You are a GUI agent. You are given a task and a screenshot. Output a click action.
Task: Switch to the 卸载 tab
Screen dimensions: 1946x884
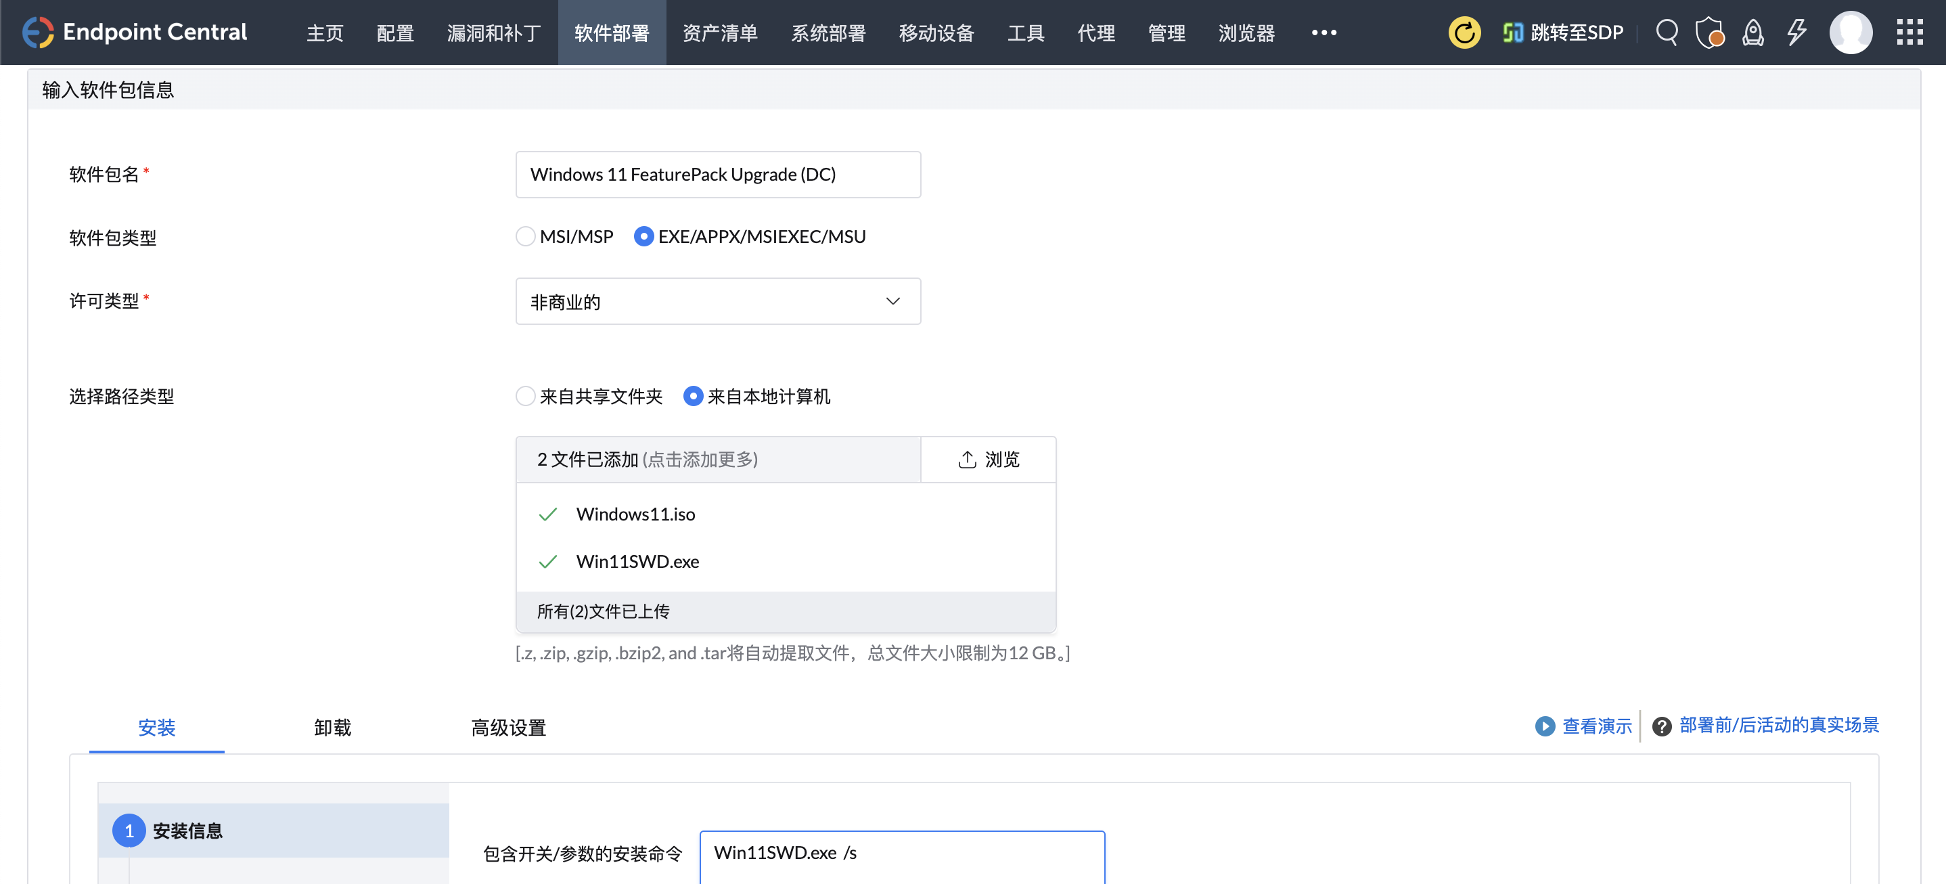332,727
